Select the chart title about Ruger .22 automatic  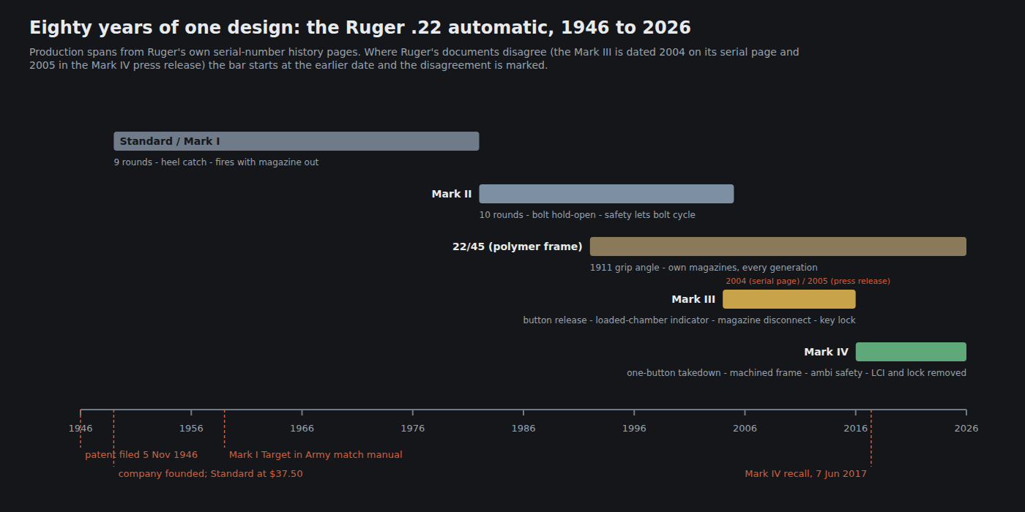pos(360,28)
